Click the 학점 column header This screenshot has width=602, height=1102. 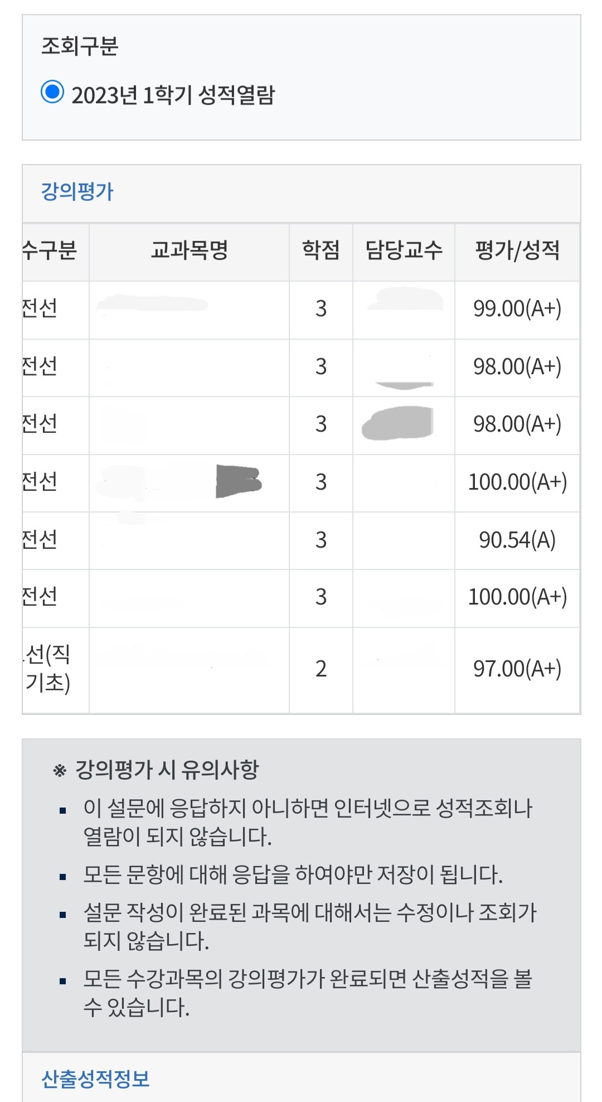tap(321, 250)
